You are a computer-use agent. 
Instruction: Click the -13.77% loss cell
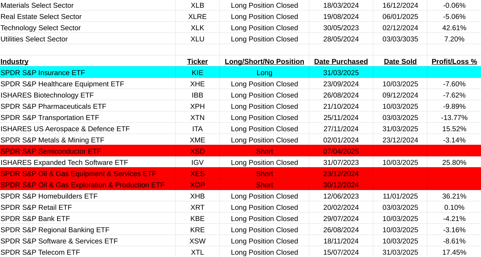coord(454,118)
